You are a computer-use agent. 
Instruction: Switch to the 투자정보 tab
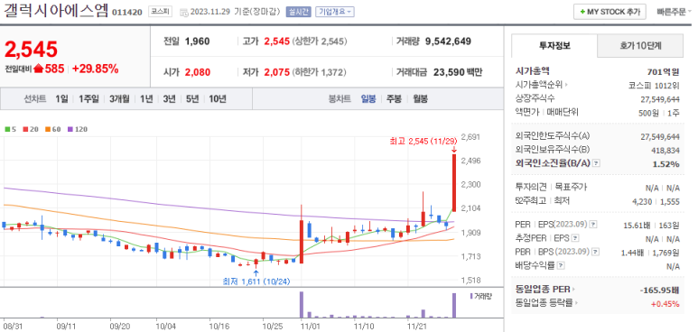(x=554, y=45)
